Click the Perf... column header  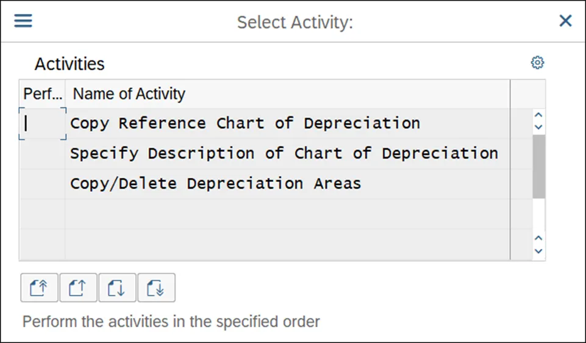pos(42,94)
